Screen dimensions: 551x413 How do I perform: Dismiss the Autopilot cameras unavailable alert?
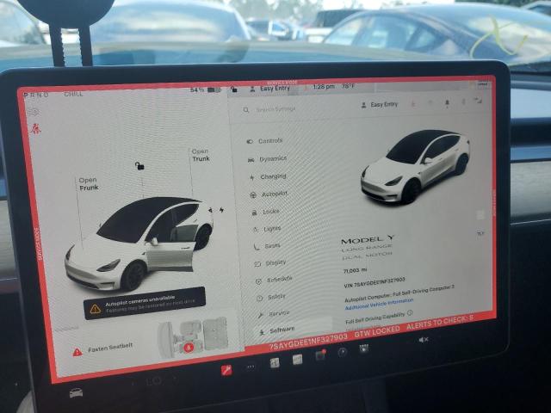(145, 304)
